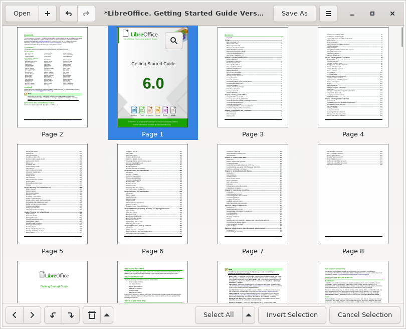Minimize the window
406x329 pixels.
click(352, 14)
